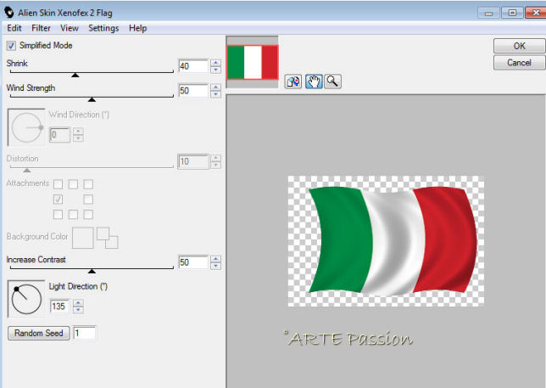Click the Wind Direction value field
The height and width of the screenshot is (388, 546).
60,134
